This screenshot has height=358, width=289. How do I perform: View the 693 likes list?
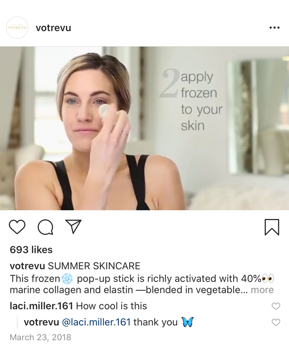point(31,250)
